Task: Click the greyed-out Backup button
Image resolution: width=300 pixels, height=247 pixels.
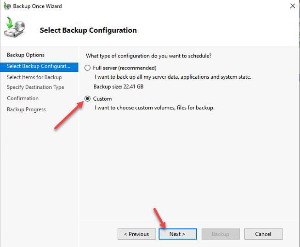Action: (x=221, y=234)
